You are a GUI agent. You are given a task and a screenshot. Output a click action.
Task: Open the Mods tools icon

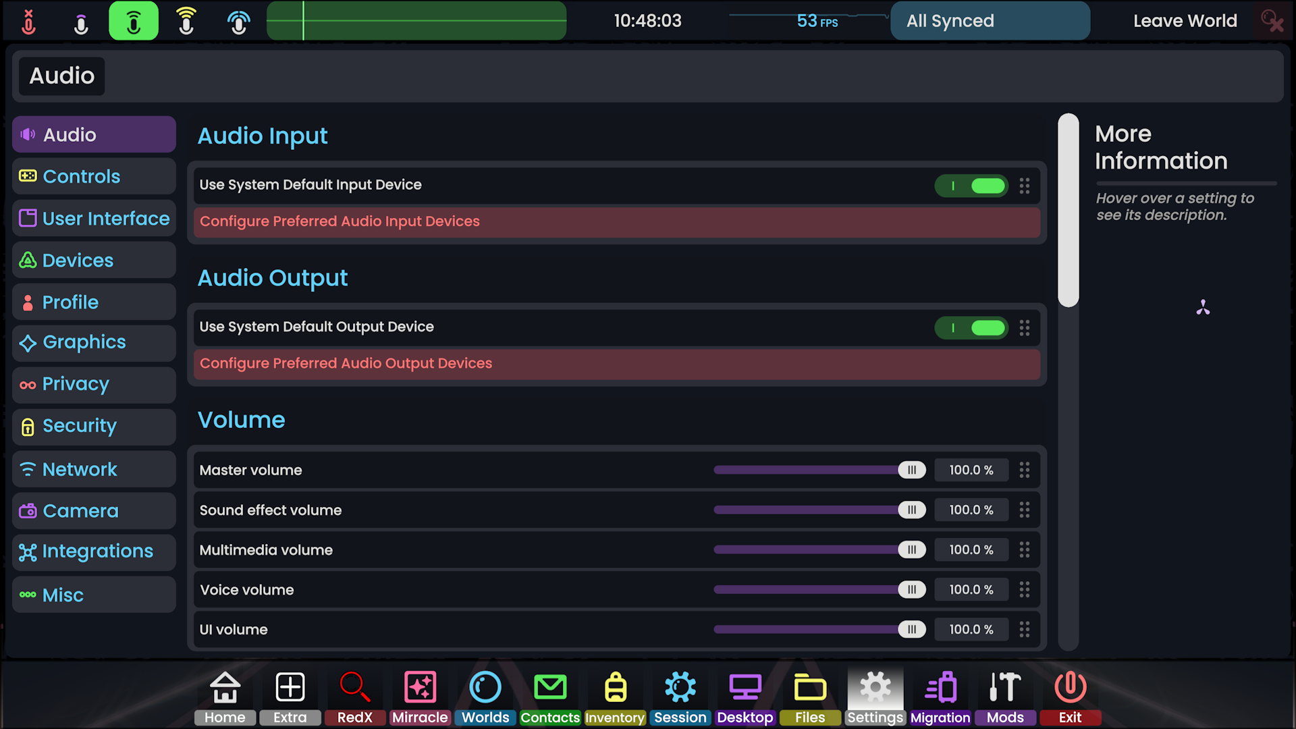point(1005,688)
